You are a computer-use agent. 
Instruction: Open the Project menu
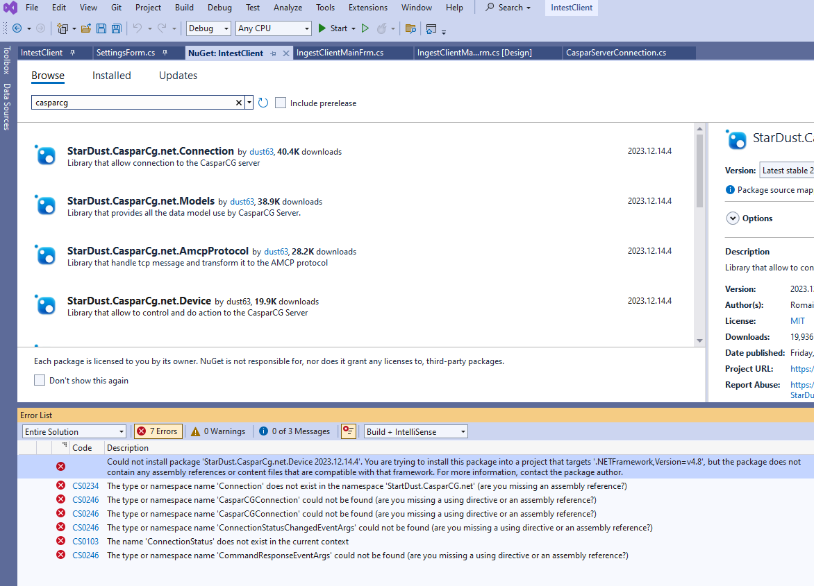[148, 7]
